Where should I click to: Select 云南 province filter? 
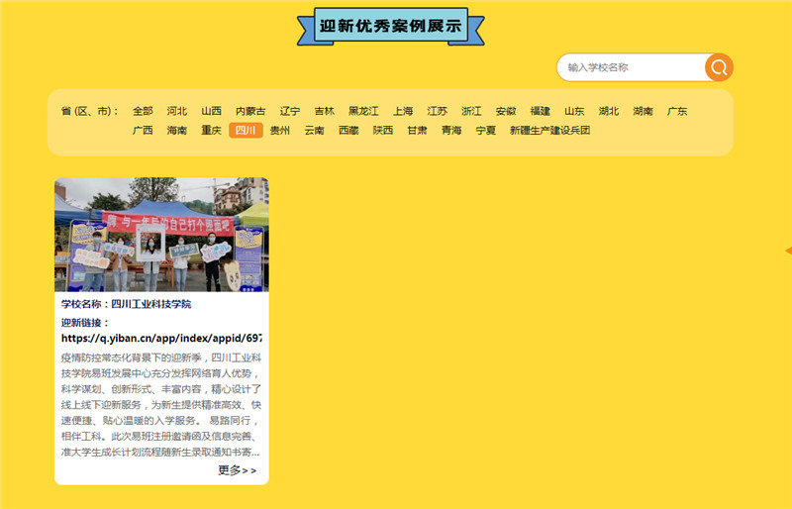click(x=314, y=131)
